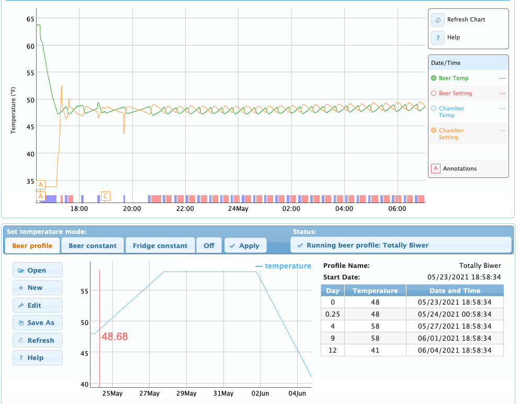Click the folder icon on Open button
The width and height of the screenshot is (520, 404).
pos(21,271)
